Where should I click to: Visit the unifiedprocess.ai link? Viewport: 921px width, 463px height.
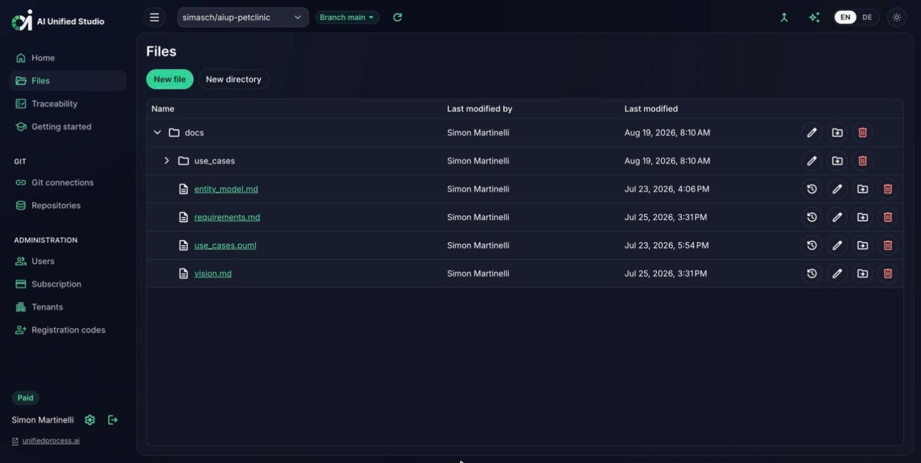coord(51,441)
